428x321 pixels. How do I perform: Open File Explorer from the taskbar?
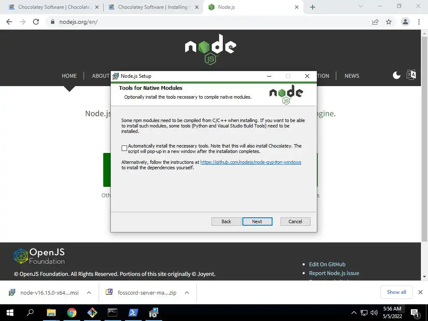click(x=51, y=313)
